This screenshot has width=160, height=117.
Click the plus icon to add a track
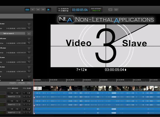[20, 83]
